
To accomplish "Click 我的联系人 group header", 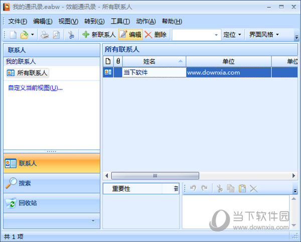I will pyautogui.click(x=52, y=62).
